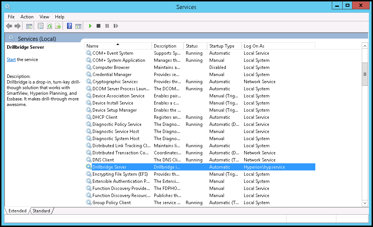Click the vertical scrollbar thumb

point(365,74)
